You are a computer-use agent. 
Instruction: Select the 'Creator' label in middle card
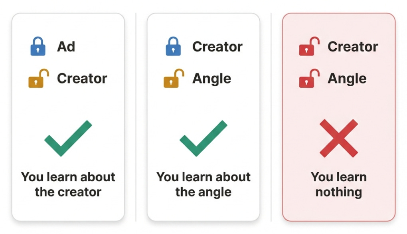coord(217,47)
